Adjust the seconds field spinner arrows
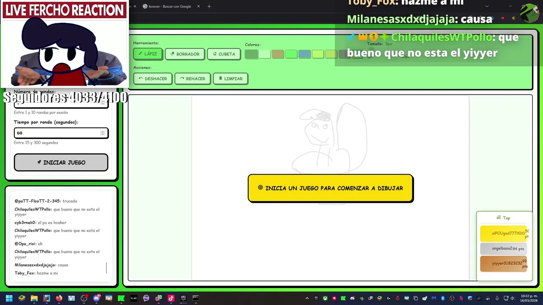The height and width of the screenshot is (305, 543). click(102, 133)
